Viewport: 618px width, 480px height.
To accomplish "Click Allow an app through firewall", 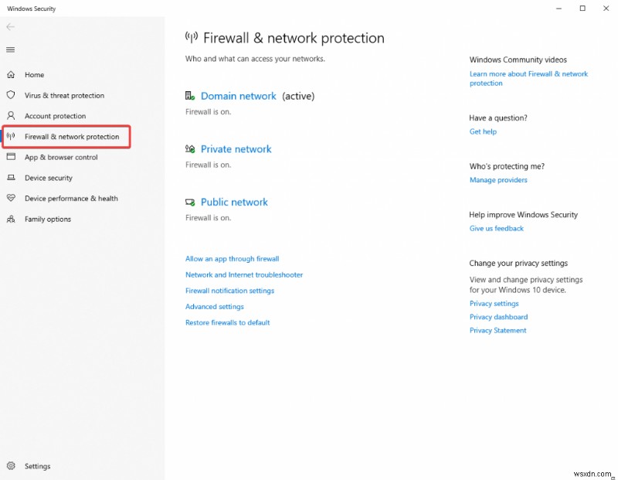I will 233,258.
